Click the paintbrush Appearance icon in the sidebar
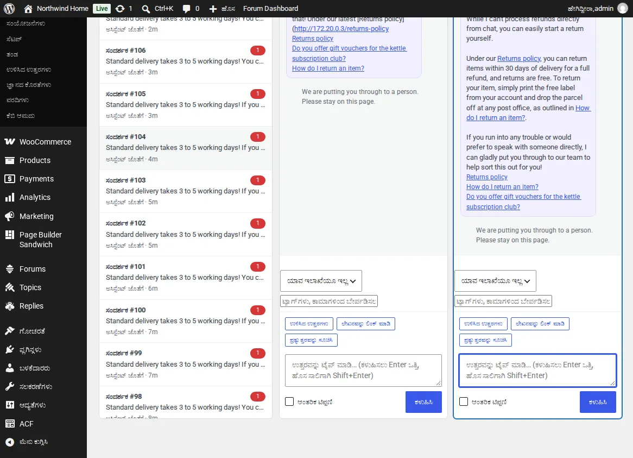Screen dimensions: 633x458 (10, 331)
